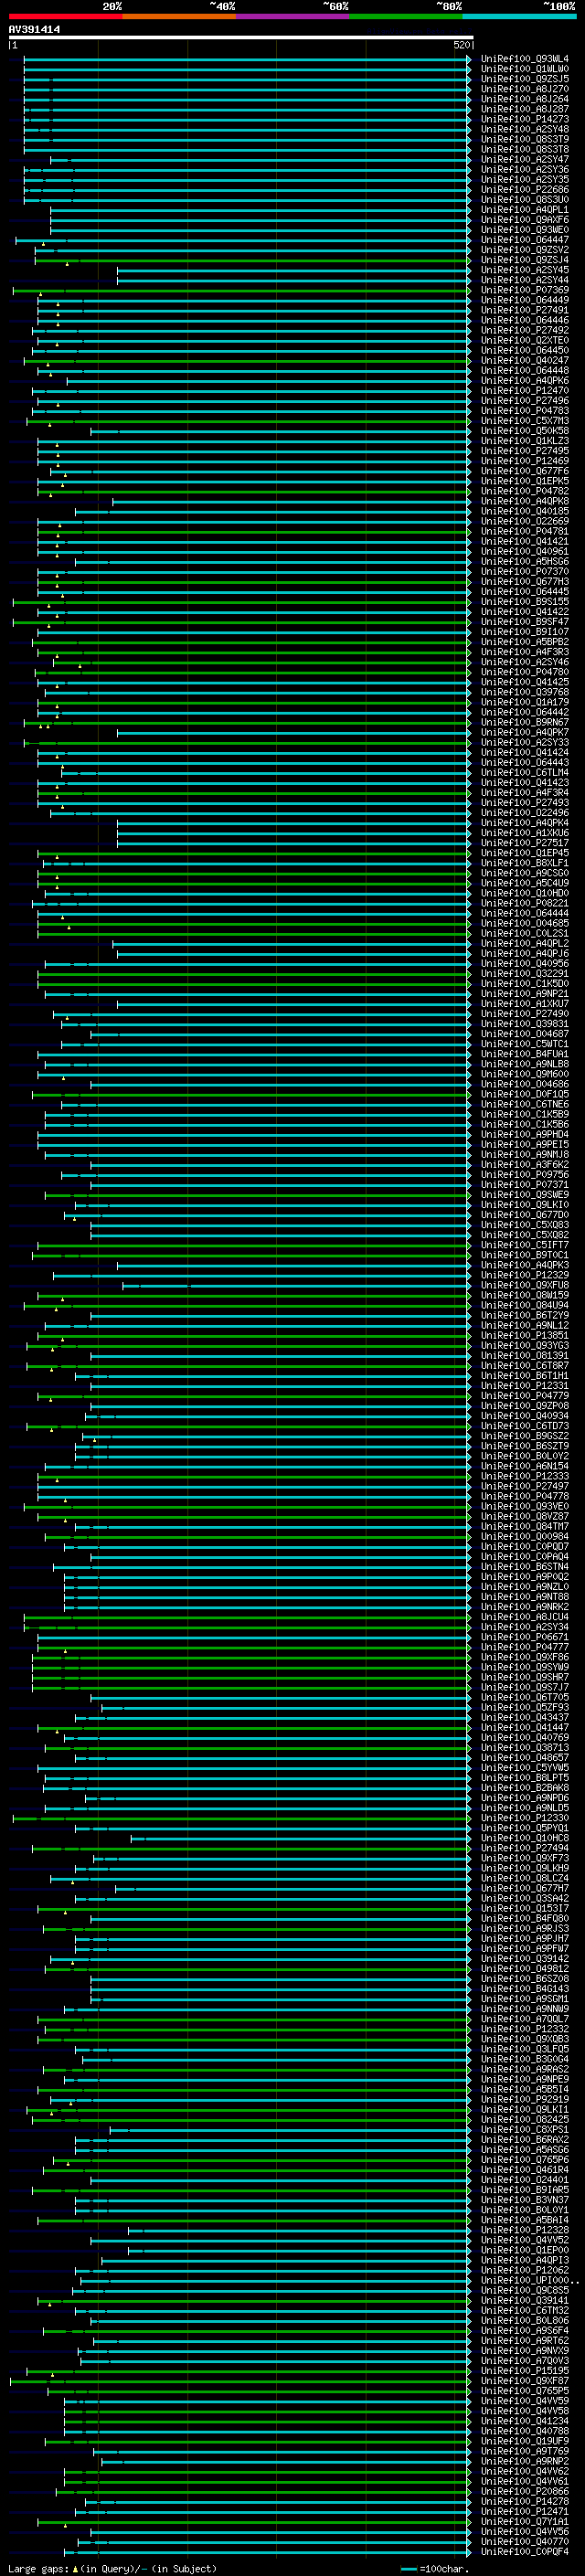Screen dimensions: 585x2576
Task: Select label UniRef100_B9RN67
Action: coord(524,722)
